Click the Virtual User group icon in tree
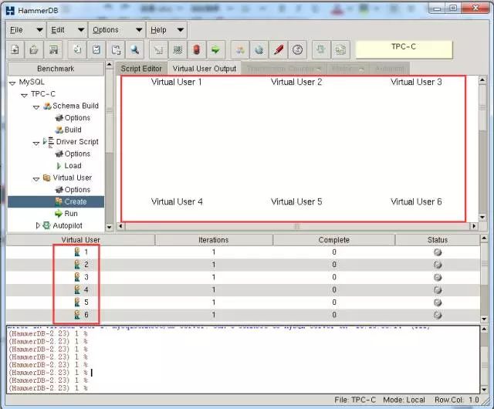Viewport: 494px width, 409px height. point(46,177)
